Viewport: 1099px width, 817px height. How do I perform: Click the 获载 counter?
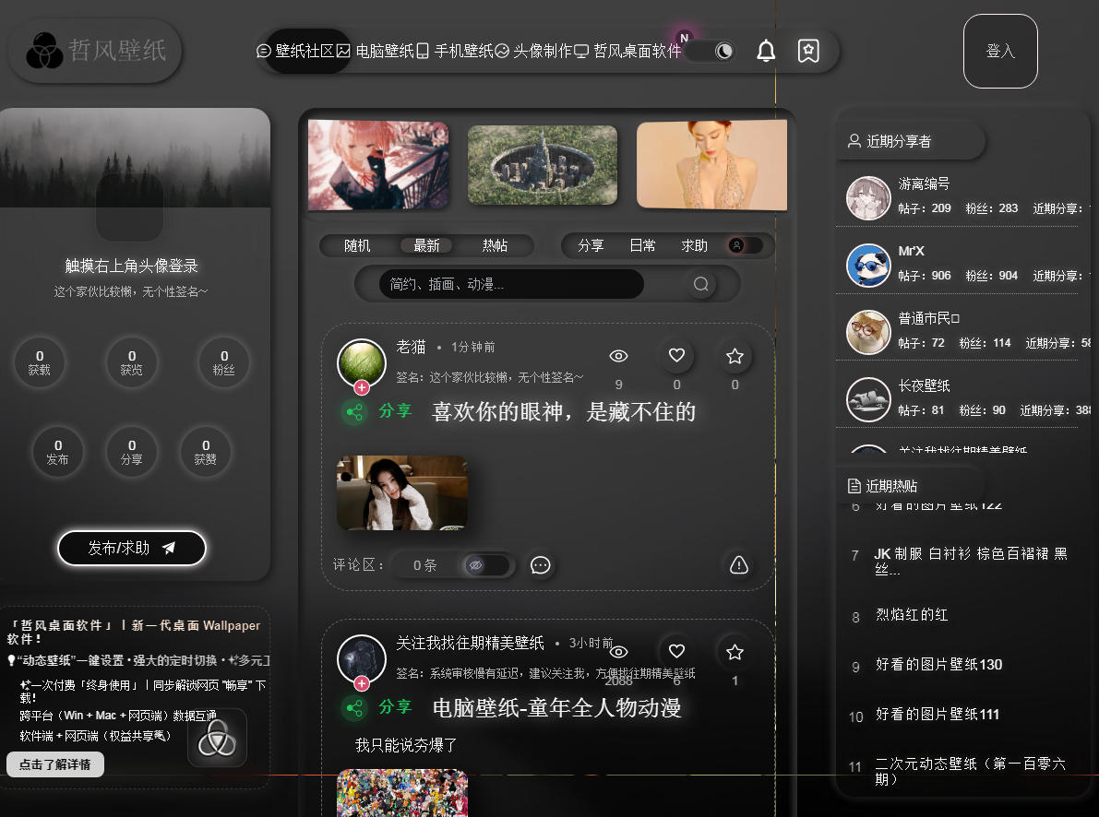(40, 362)
